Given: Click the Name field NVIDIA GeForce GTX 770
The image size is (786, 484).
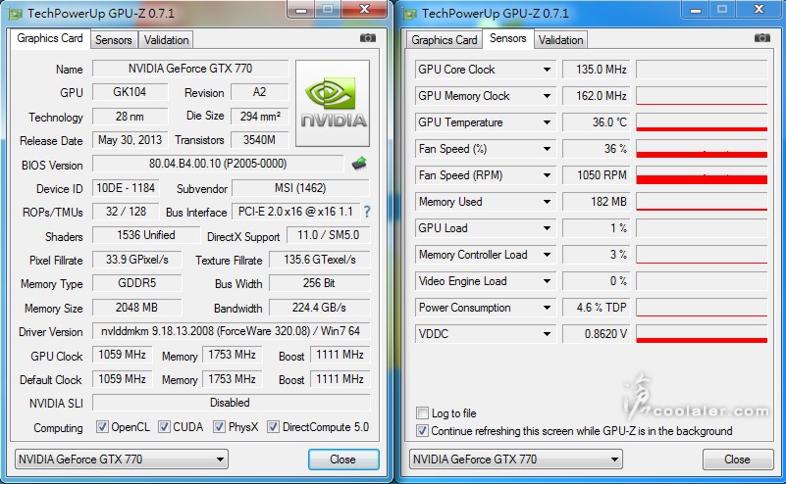Looking at the screenshot, I should (x=190, y=69).
